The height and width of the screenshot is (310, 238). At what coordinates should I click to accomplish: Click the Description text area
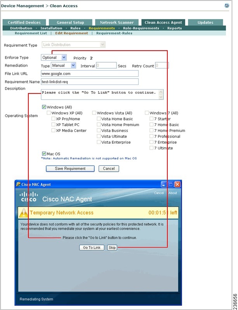point(102,95)
